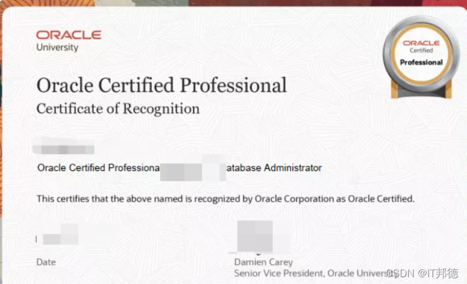Click the 'University' text under the Oracle logo
The width and height of the screenshot is (467, 284).
pos(57,47)
